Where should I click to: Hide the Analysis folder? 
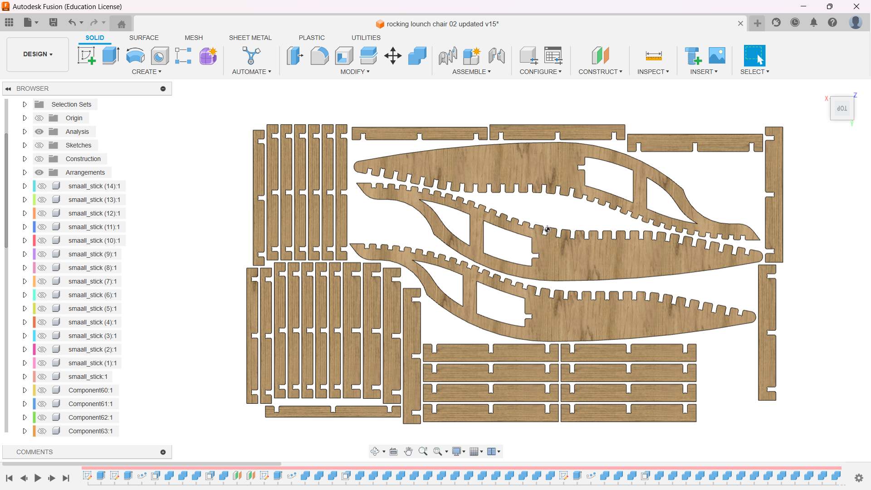39,132
